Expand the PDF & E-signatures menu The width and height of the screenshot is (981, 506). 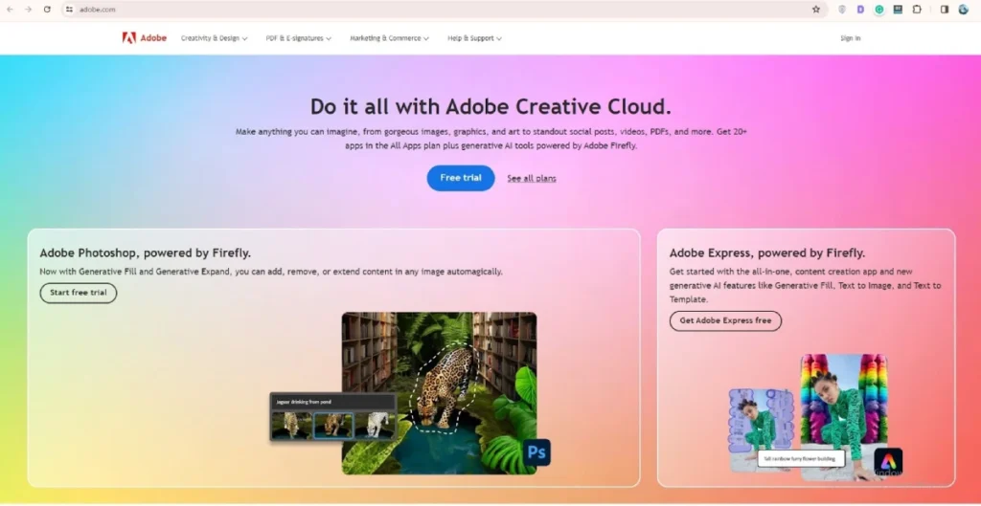tap(299, 38)
